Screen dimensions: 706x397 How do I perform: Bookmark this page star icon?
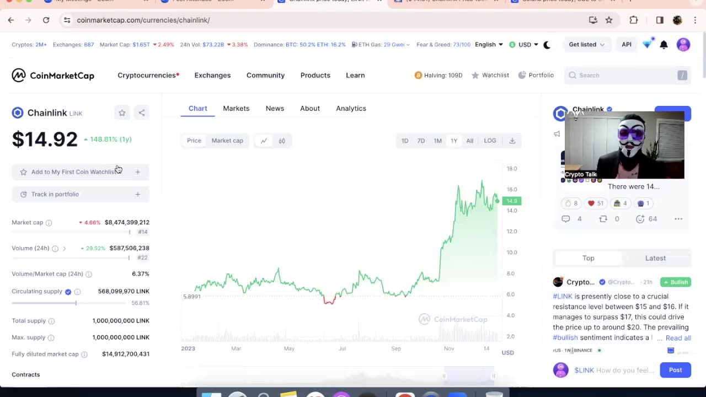609,20
